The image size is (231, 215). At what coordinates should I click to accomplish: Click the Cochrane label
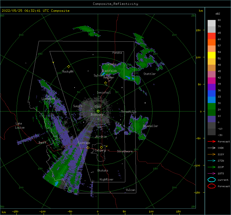84,143
